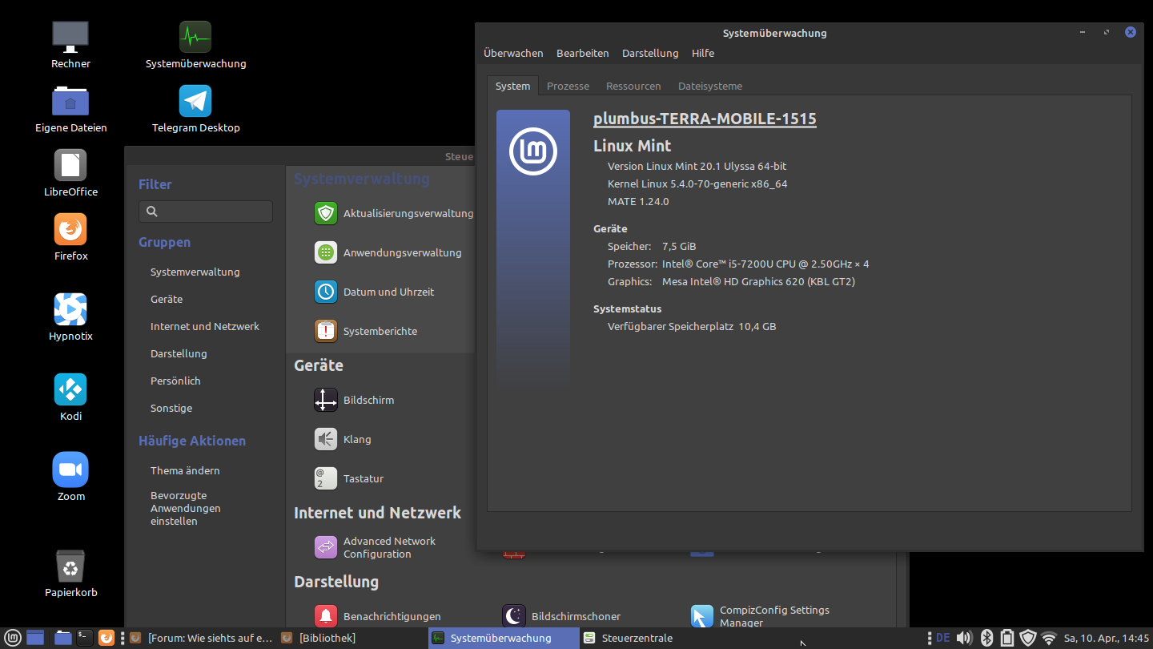Open volume control in system tray
Image resolution: width=1153 pixels, height=649 pixels.
[x=964, y=638]
